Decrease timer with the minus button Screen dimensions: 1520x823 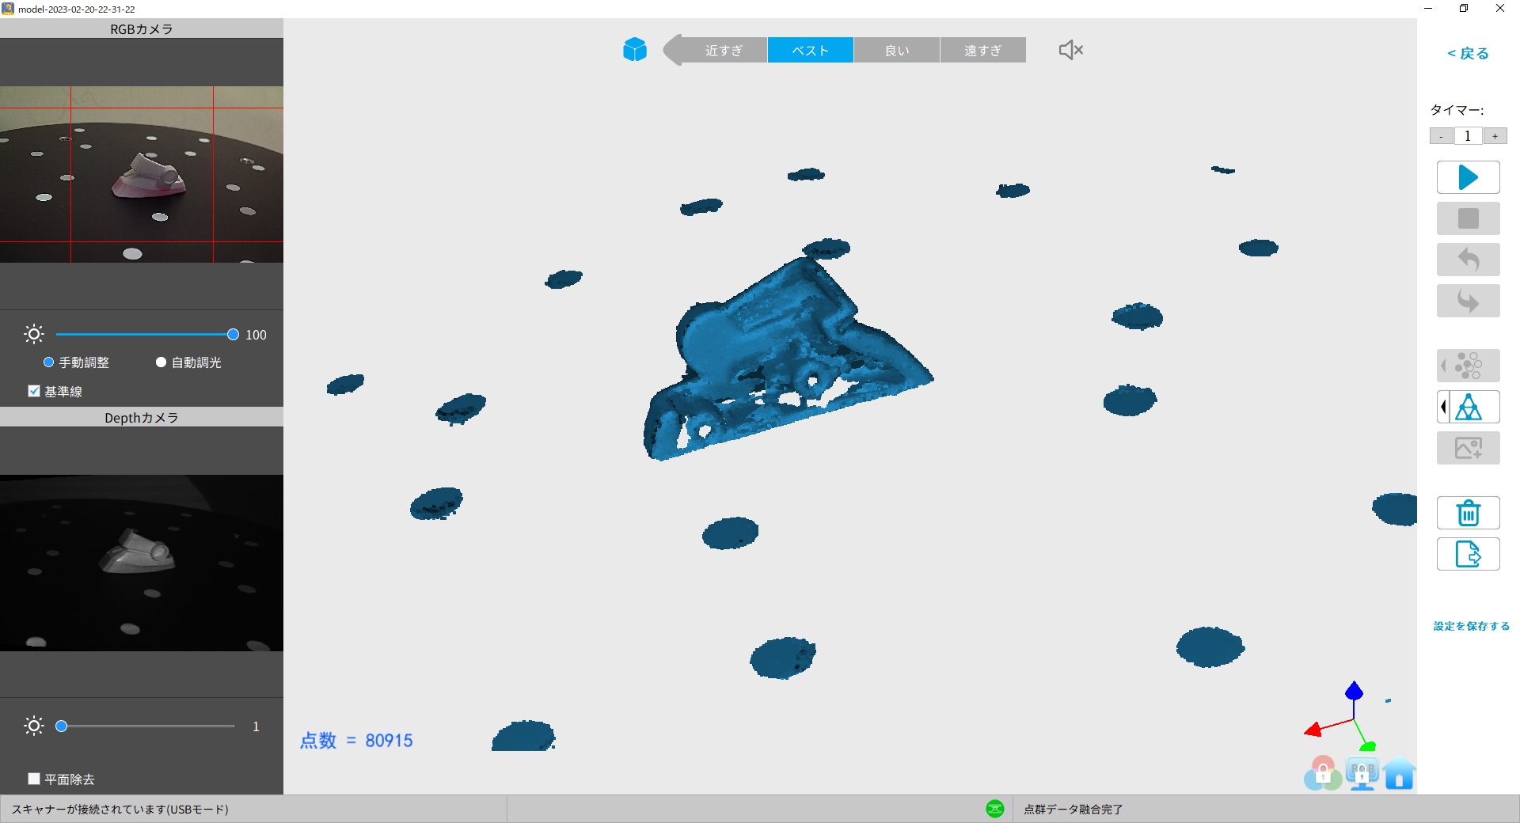point(1441,136)
